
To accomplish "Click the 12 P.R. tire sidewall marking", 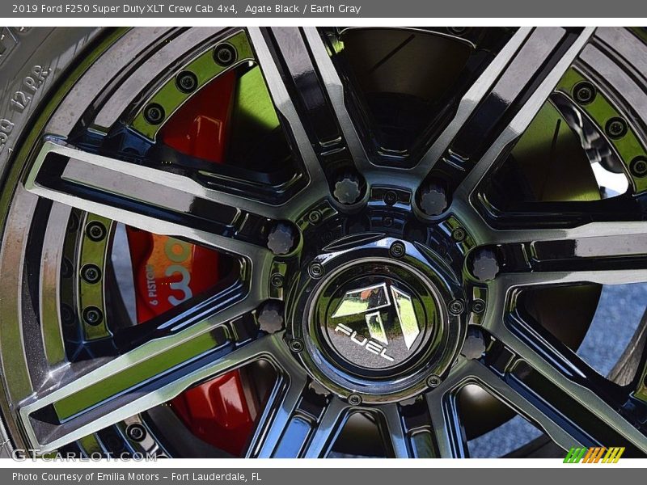I will 30,89.
